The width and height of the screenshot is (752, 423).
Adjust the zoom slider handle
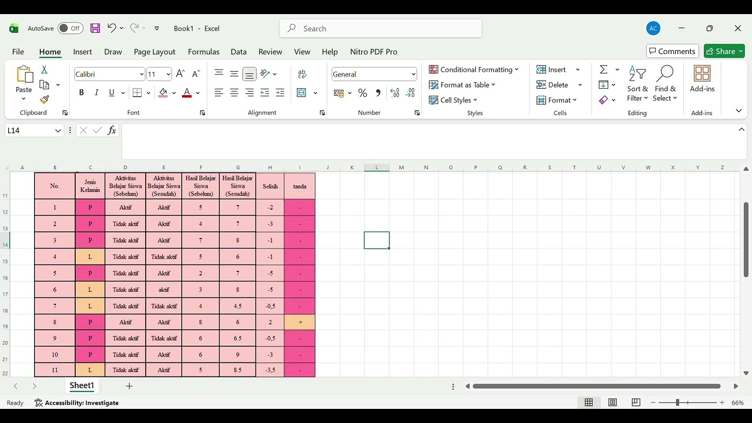(677, 402)
